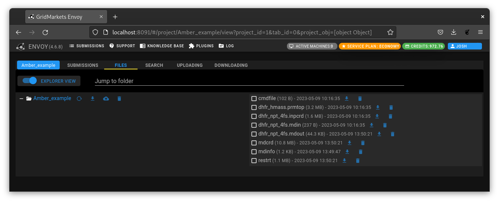Click the dhfr_npt_4fs.mdout file name
This screenshot has width=499, height=202.
click(x=281, y=134)
